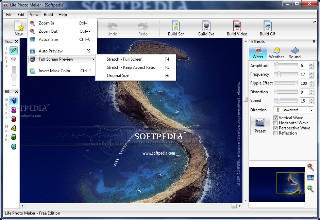The height and width of the screenshot is (220, 320).
Task: Switch to the Weather effects tab
Action: (x=276, y=53)
